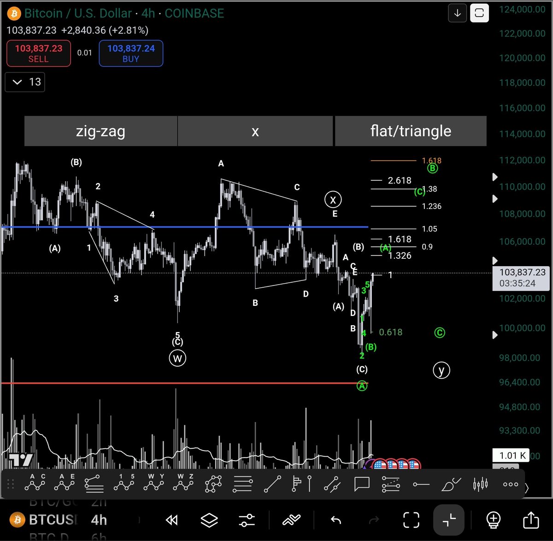Click the current price label 103,837.23 on axis
Viewport: 553px width, 541px height.
521,278
